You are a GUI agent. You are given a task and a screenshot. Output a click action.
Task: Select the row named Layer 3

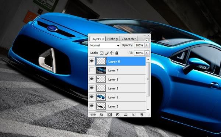[x=117, y=88]
